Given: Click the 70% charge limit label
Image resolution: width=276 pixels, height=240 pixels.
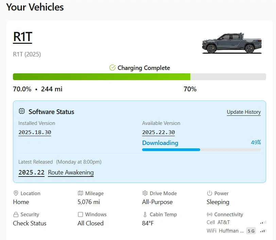Looking at the screenshot, I should 190,89.
